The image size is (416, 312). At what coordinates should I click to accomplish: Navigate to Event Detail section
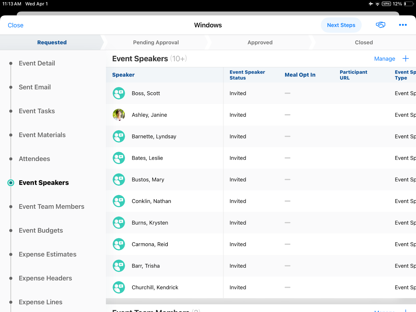click(37, 63)
